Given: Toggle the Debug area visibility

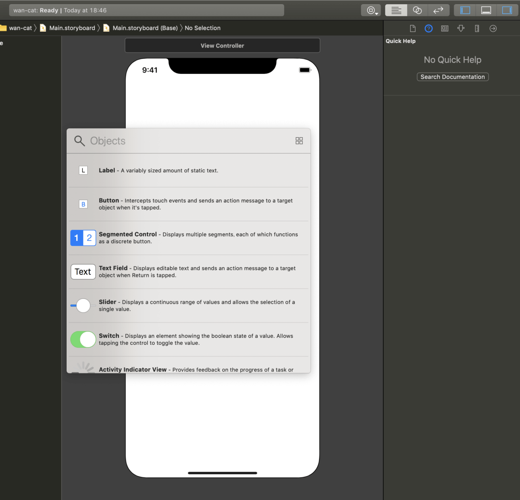Looking at the screenshot, I should pyautogui.click(x=486, y=10).
